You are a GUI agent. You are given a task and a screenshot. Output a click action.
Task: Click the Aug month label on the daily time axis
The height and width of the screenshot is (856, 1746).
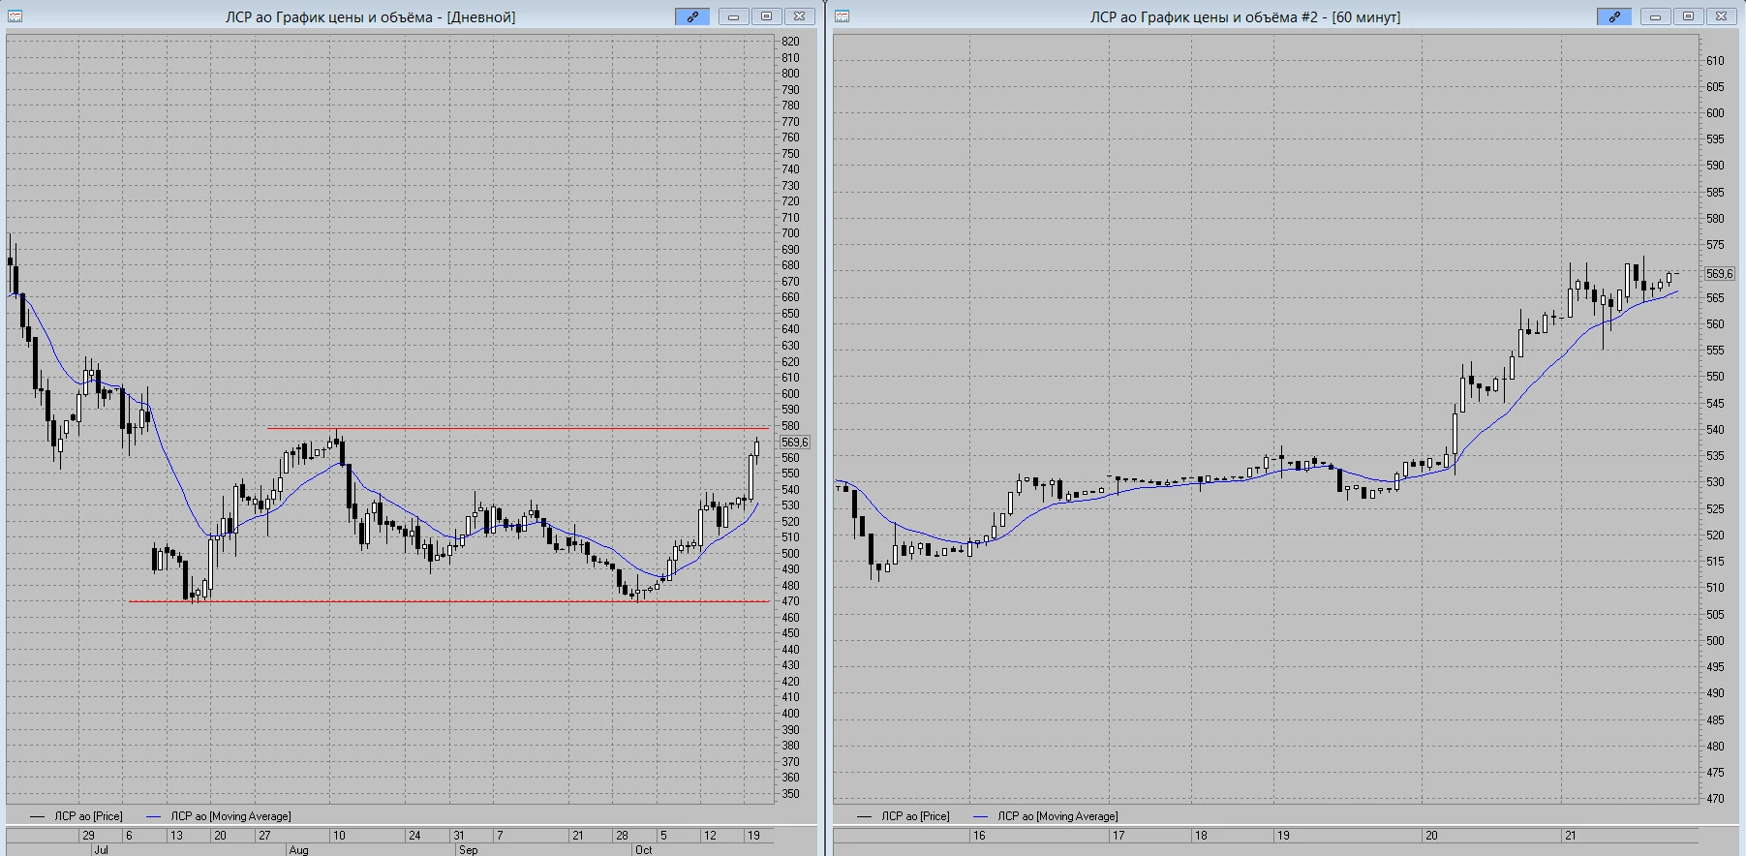[298, 850]
